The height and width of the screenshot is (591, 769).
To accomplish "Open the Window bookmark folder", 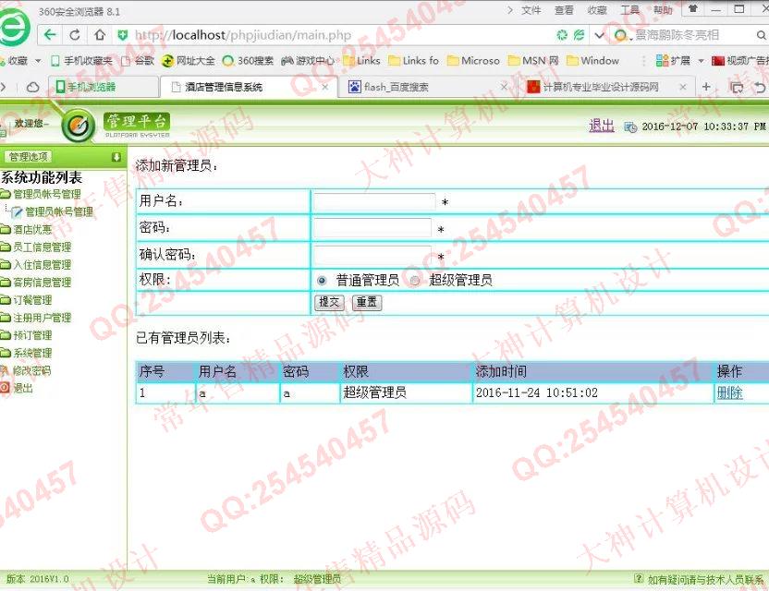I will tap(593, 61).
